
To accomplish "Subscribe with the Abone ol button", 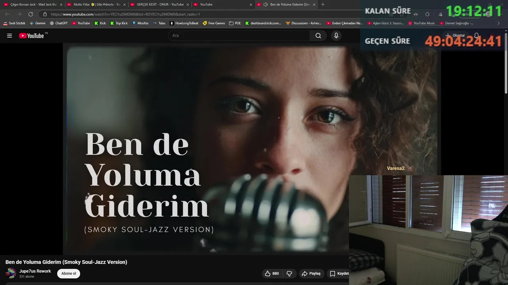I will (x=69, y=274).
